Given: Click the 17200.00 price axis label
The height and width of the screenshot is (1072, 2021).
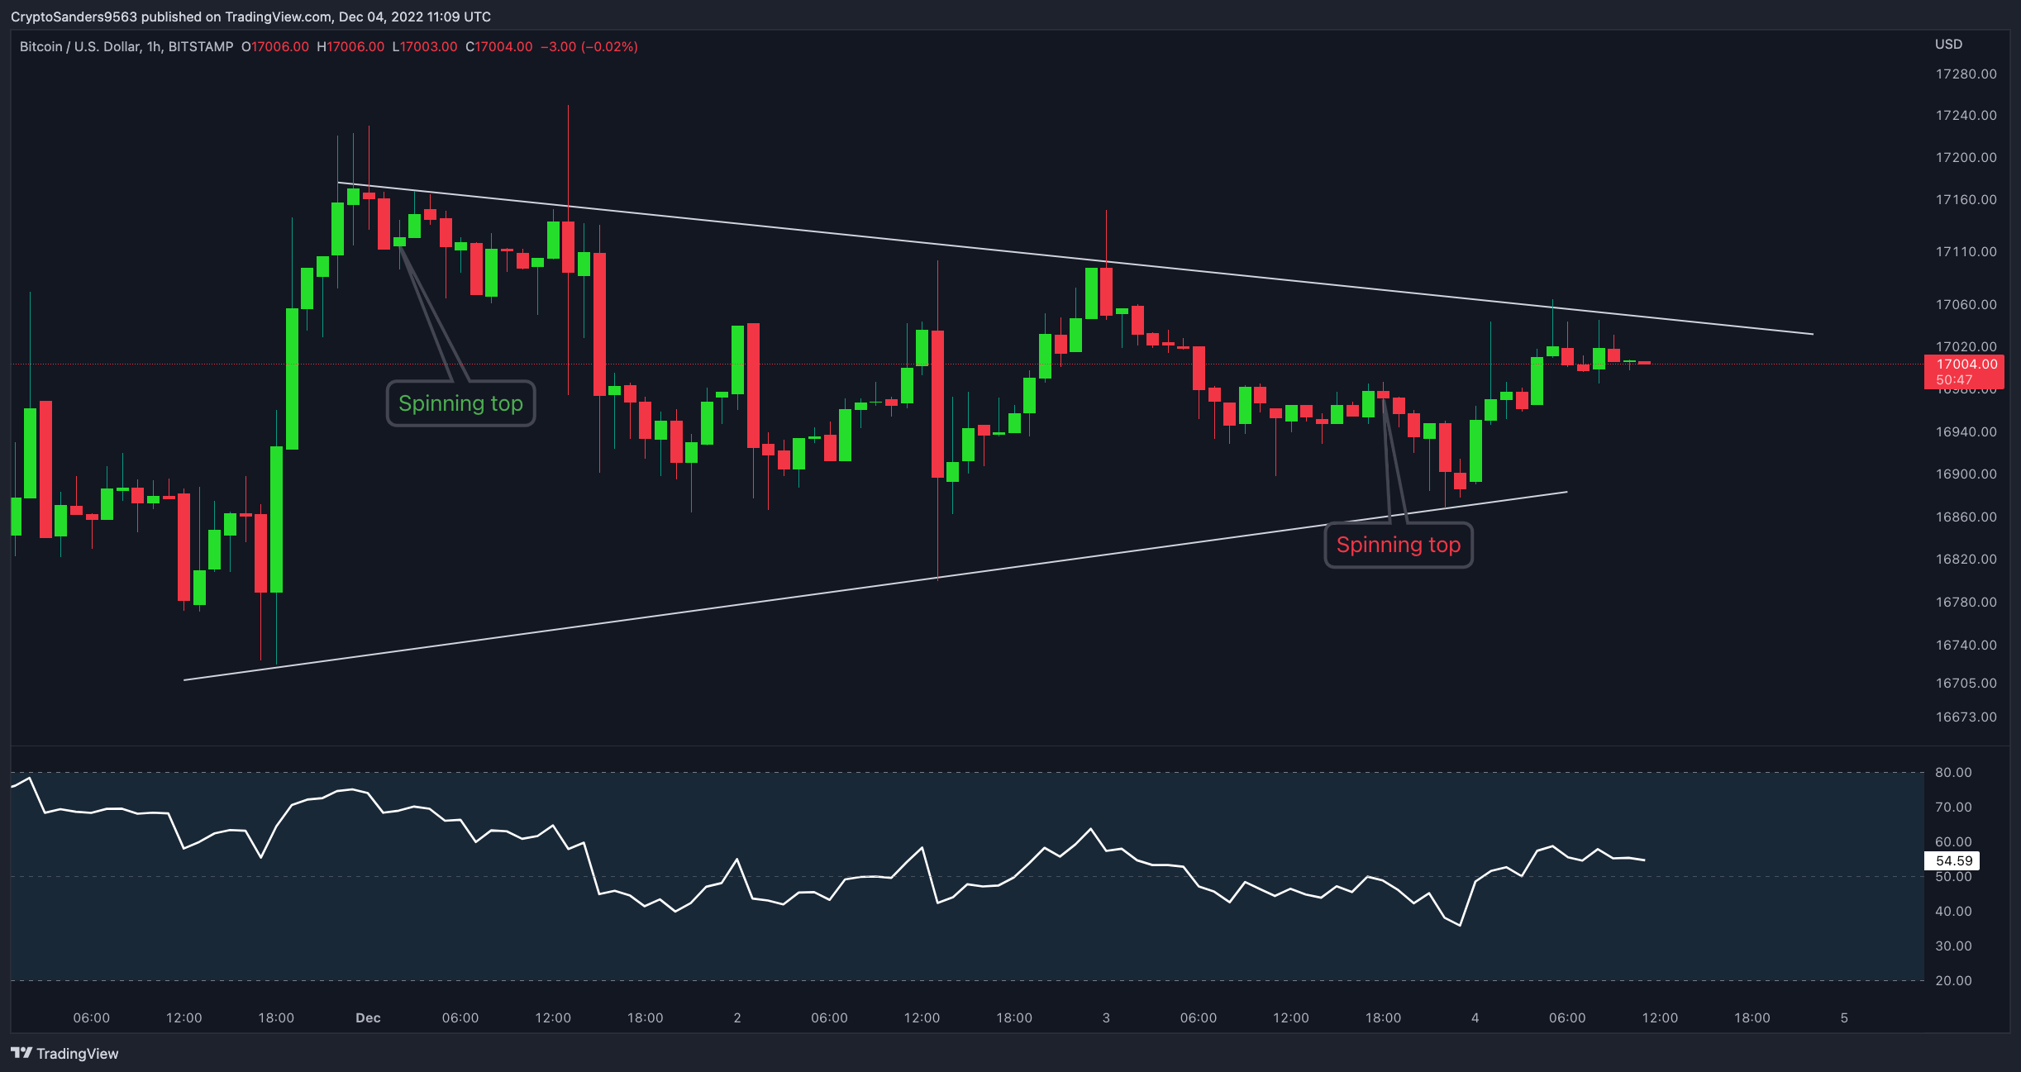Looking at the screenshot, I should (1966, 157).
